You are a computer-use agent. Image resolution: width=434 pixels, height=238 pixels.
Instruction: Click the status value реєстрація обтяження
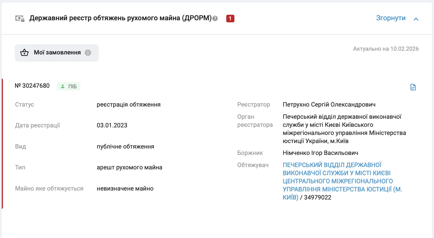128,105
